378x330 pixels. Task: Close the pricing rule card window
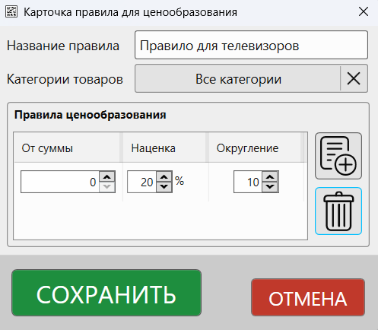pos(364,11)
